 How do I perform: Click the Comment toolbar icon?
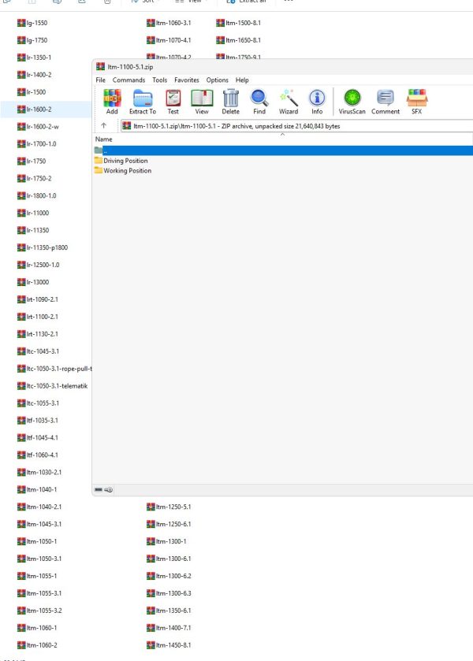tap(385, 102)
